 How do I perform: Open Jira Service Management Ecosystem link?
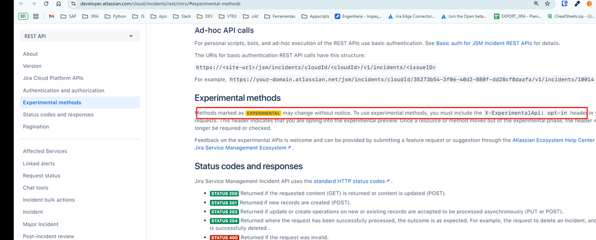click(x=242, y=147)
